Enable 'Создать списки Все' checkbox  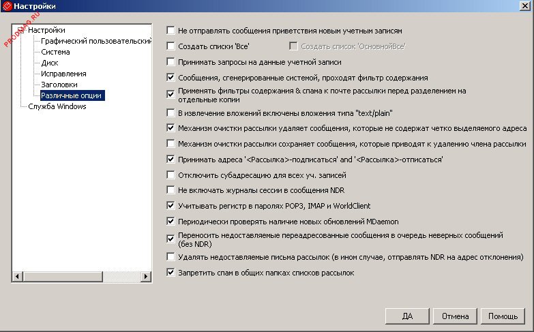[x=171, y=46]
